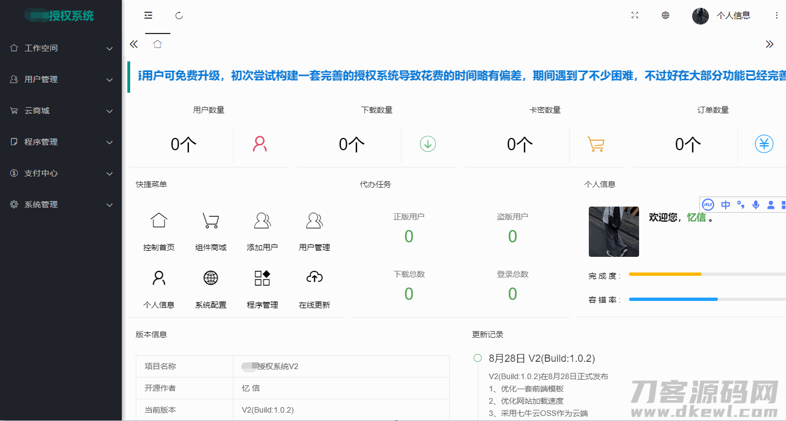This screenshot has height=421, width=786.
Task: Click the 系统配置 globe shortcut
Action: 211,278
